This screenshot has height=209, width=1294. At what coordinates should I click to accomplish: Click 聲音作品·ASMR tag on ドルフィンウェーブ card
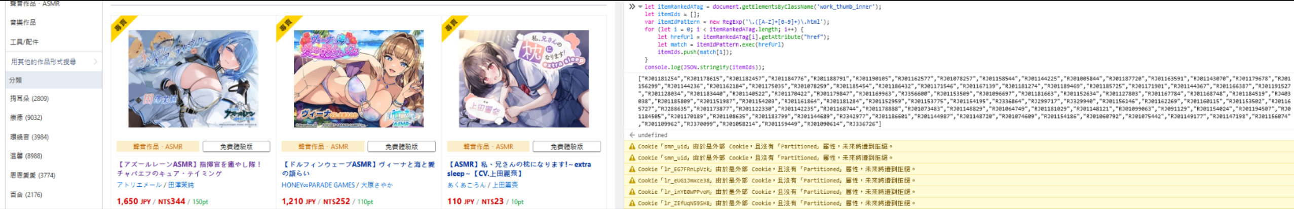(x=323, y=147)
